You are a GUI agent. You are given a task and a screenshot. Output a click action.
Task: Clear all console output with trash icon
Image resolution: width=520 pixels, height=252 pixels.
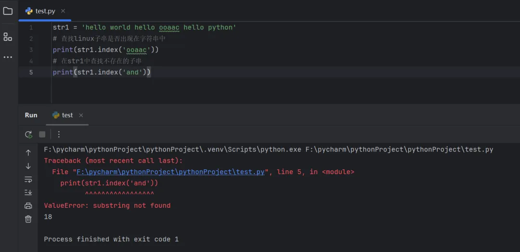pyautogui.click(x=28, y=219)
